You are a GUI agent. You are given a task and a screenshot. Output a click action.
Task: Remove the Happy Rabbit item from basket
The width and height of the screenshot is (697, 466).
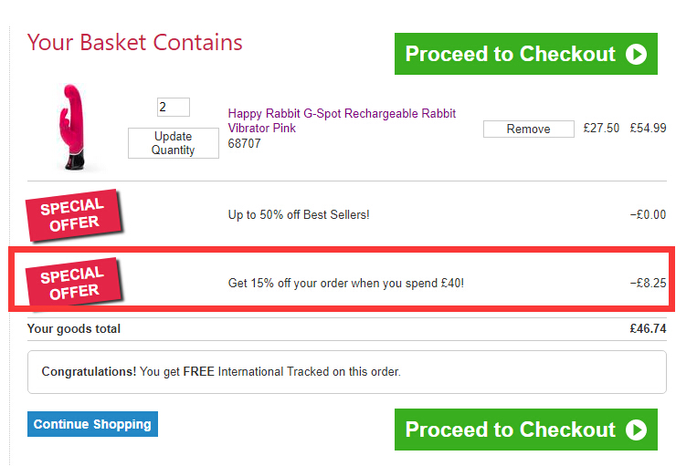click(528, 129)
